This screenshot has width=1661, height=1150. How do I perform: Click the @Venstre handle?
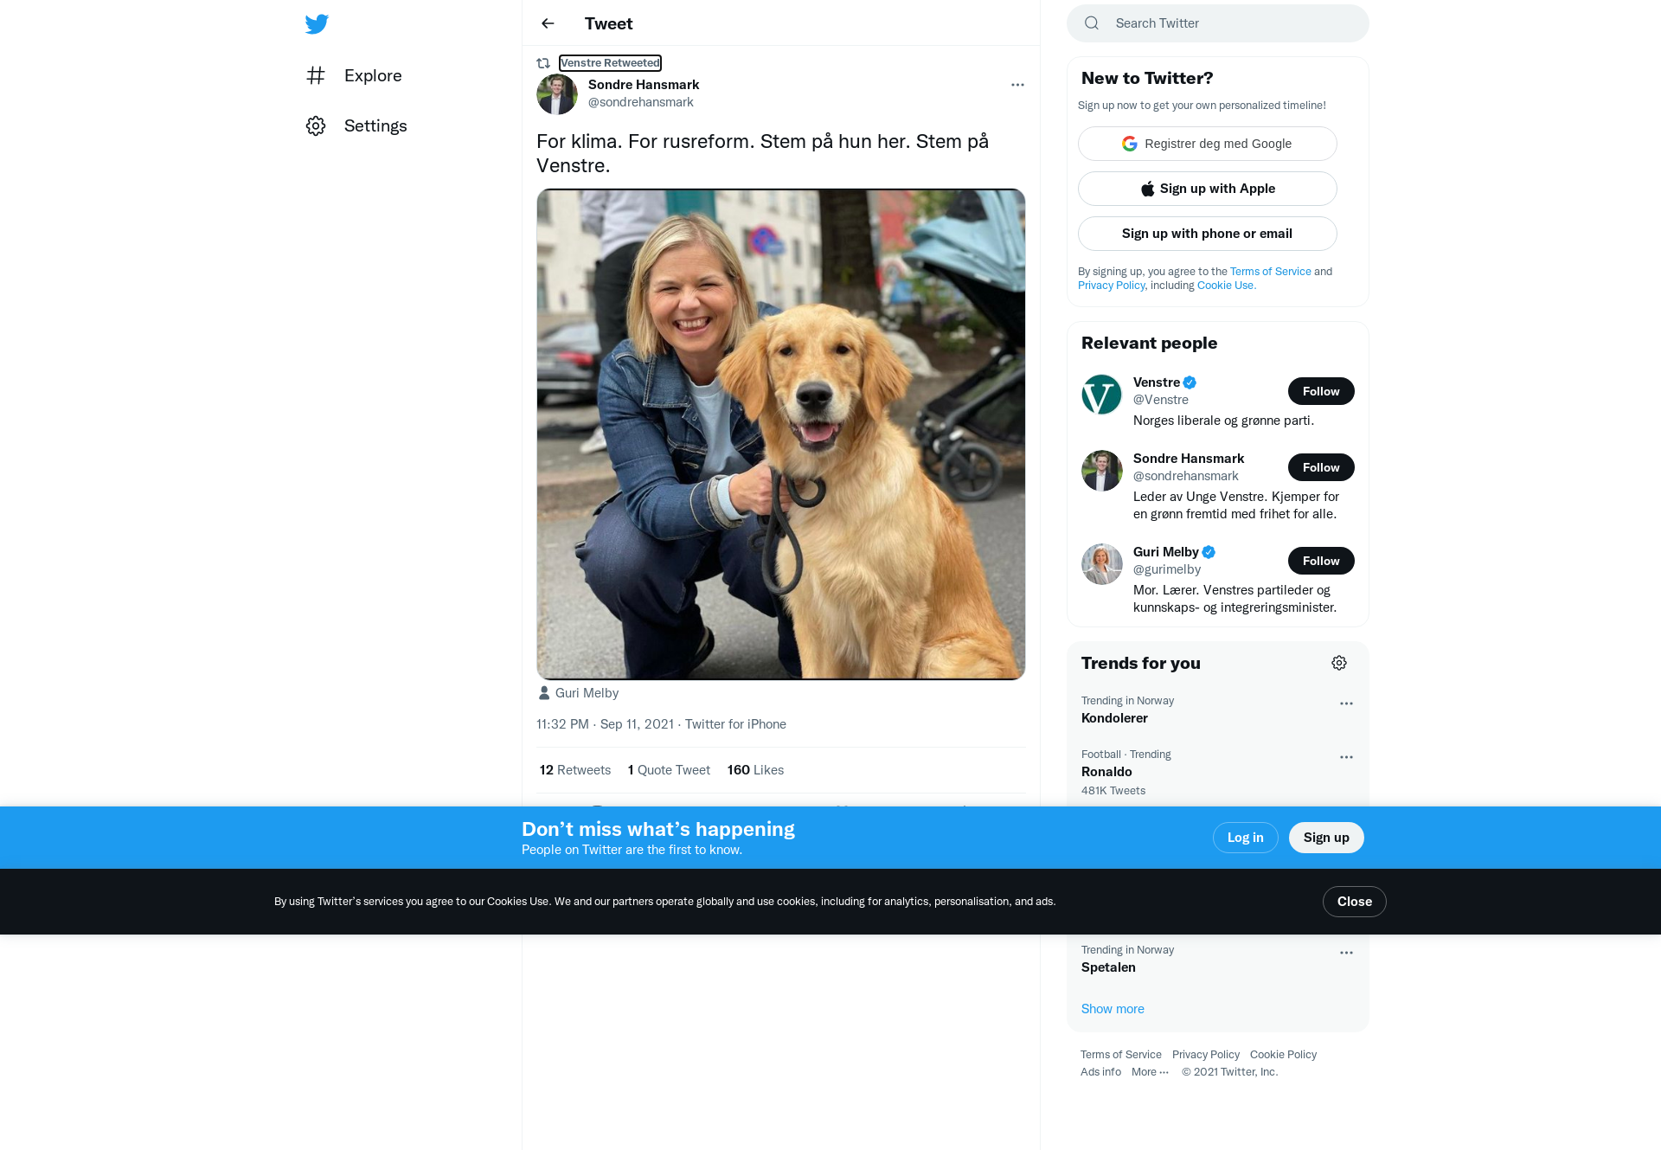tap(1161, 400)
